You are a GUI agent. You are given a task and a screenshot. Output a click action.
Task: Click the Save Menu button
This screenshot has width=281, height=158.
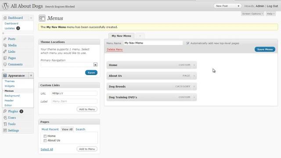[x=265, y=50]
